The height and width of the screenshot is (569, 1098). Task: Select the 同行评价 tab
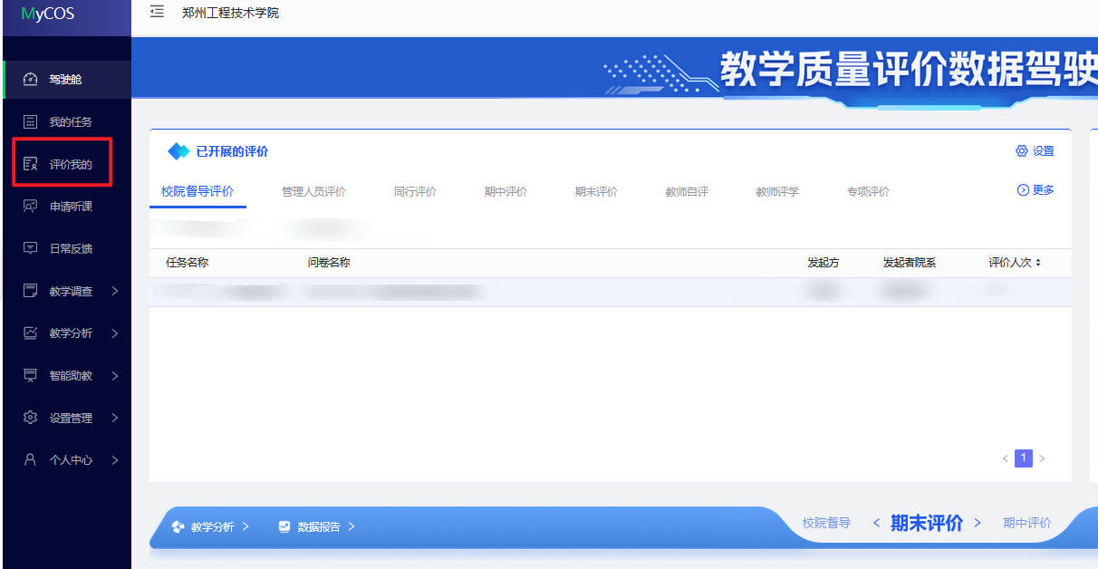point(415,191)
